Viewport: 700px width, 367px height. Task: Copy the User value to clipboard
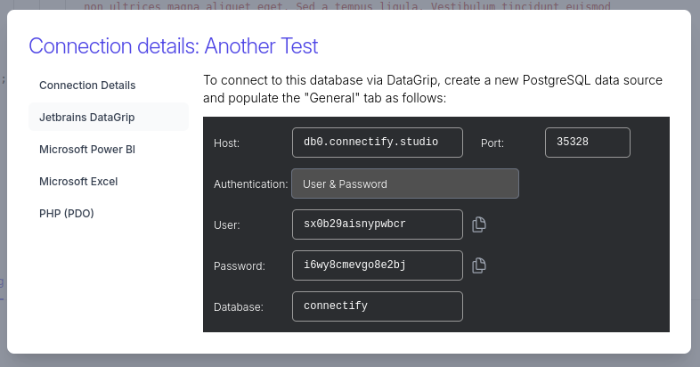point(479,224)
